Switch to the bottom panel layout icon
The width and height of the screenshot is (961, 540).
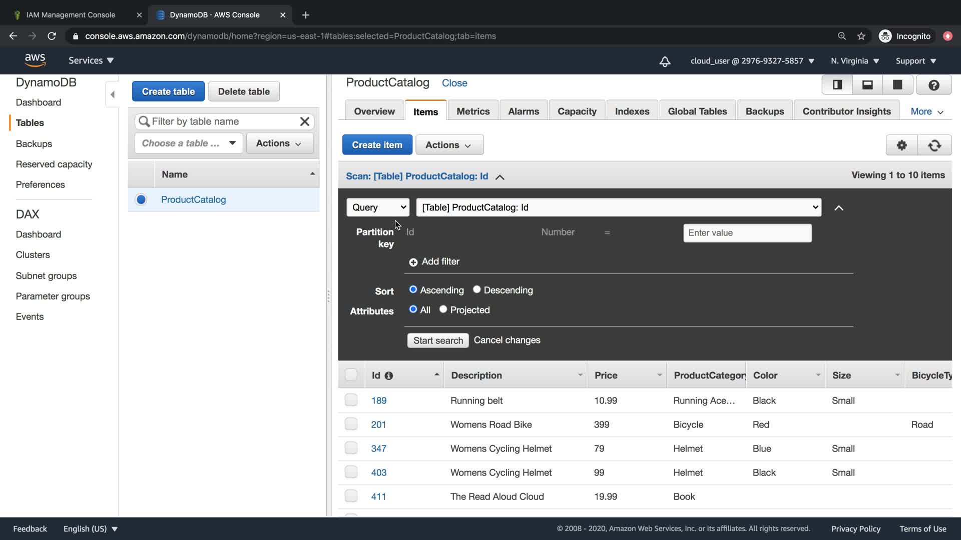(867, 85)
